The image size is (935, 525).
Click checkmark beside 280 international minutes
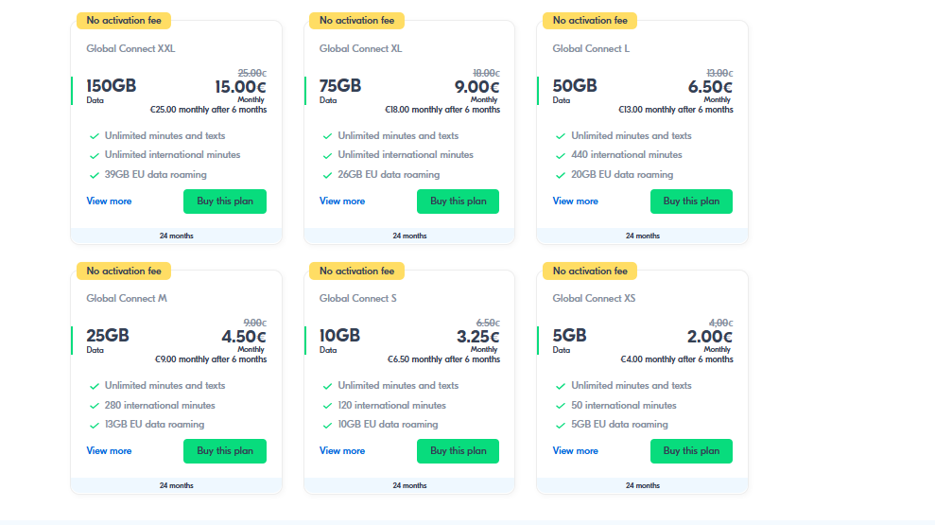[95, 406]
